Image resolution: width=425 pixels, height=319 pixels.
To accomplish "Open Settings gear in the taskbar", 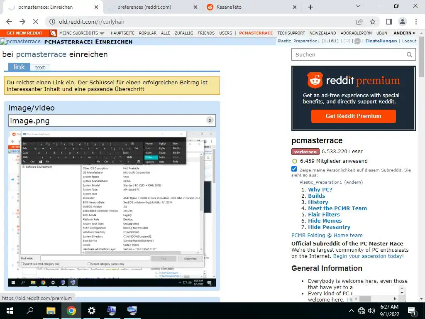I will pos(91,311).
